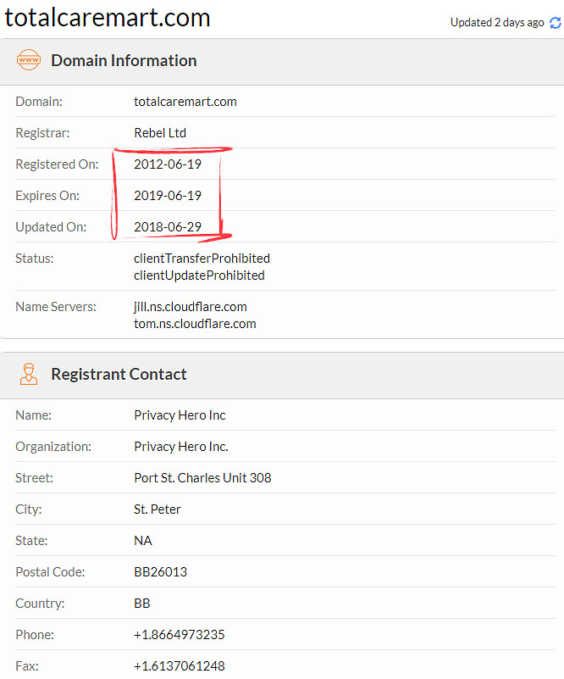Viewport: 564px width, 679px height.
Task: Select phone number +1.8664973235
Action: pyautogui.click(x=179, y=635)
